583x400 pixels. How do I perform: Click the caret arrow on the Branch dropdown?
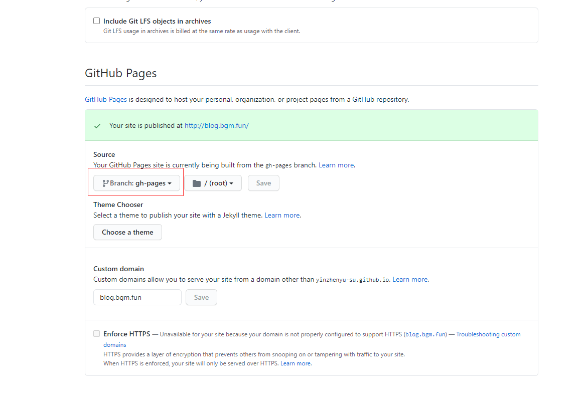(170, 183)
